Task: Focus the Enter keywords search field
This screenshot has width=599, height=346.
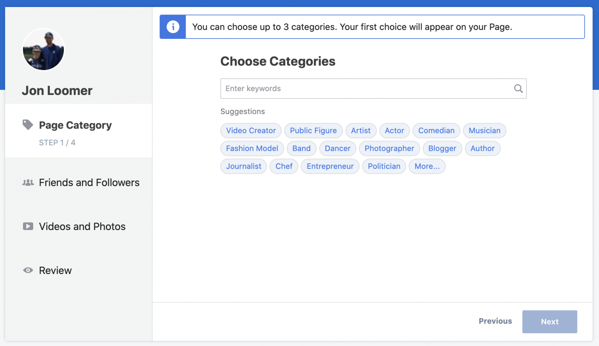Action: point(373,89)
